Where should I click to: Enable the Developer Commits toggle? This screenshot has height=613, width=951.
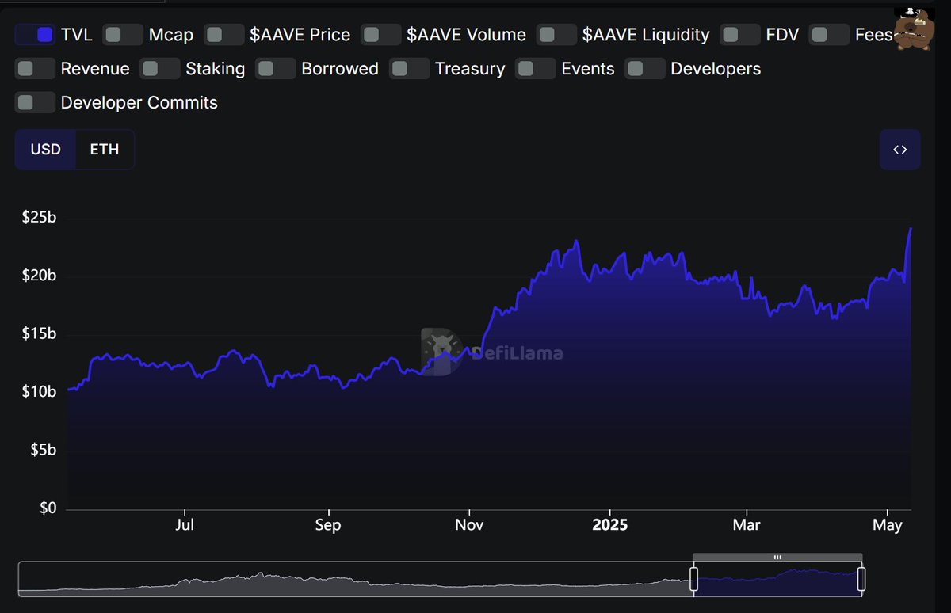(34, 103)
